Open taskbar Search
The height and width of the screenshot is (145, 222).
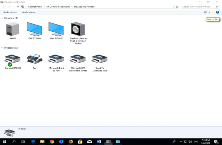point(14,142)
